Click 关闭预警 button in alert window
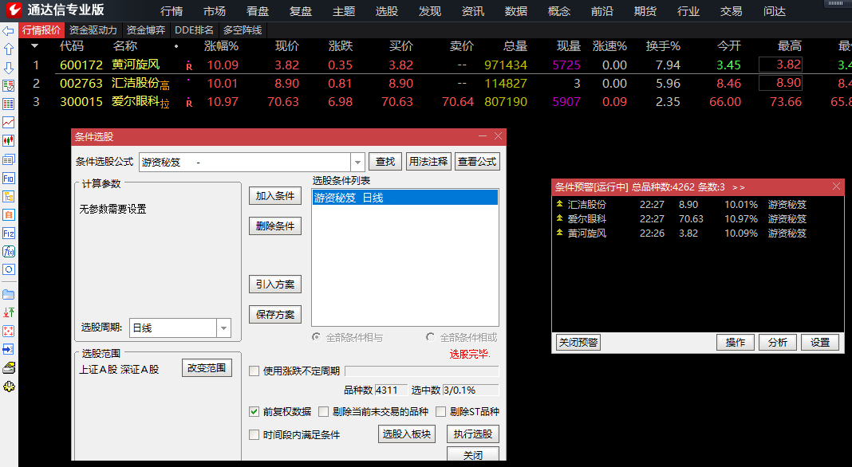The image size is (852, 467). point(578,342)
